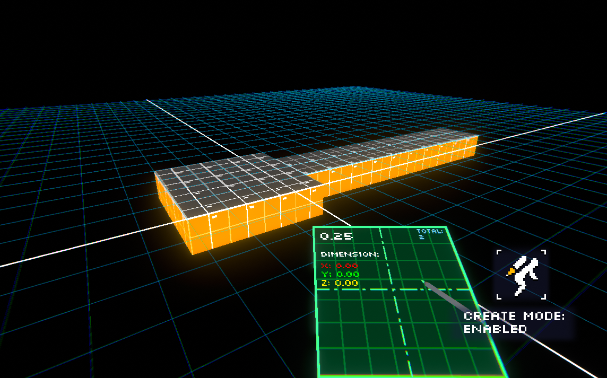Click the Dimension heading on the panel
The width and height of the screenshot is (607, 378).
coord(350,254)
